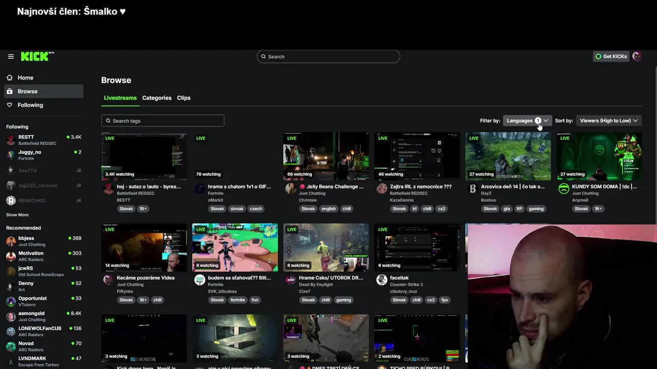Click the 'RP' tag on Boshoo stream

click(519, 209)
